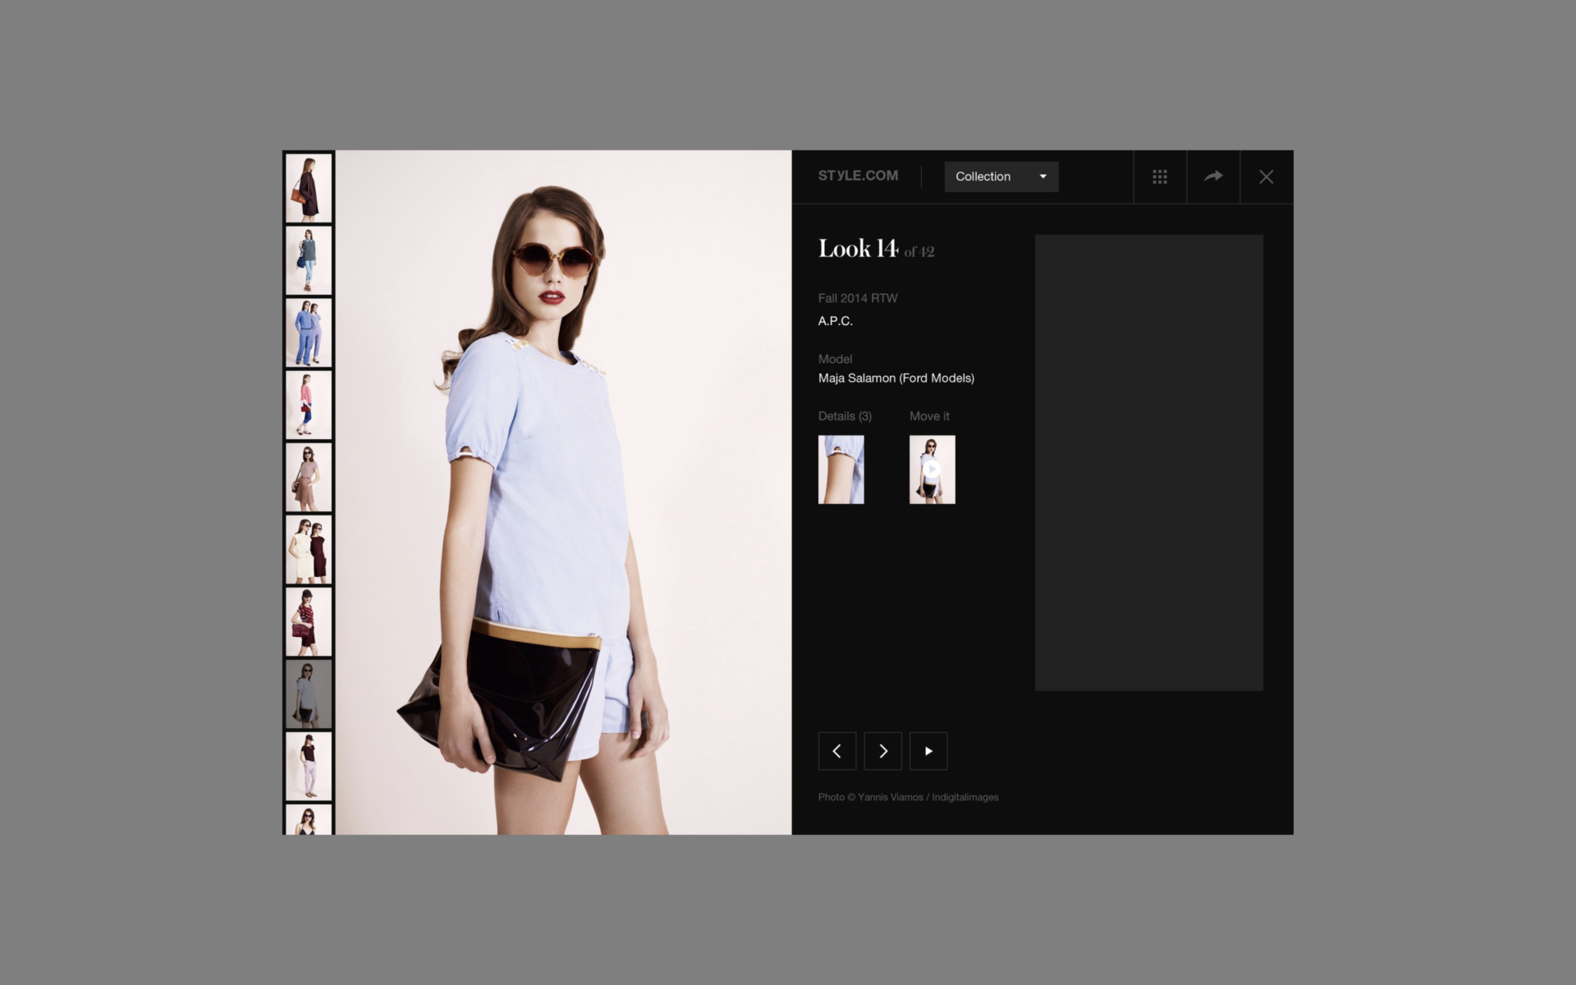
Task: Advance with the next look arrow
Action: pos(882,750)
